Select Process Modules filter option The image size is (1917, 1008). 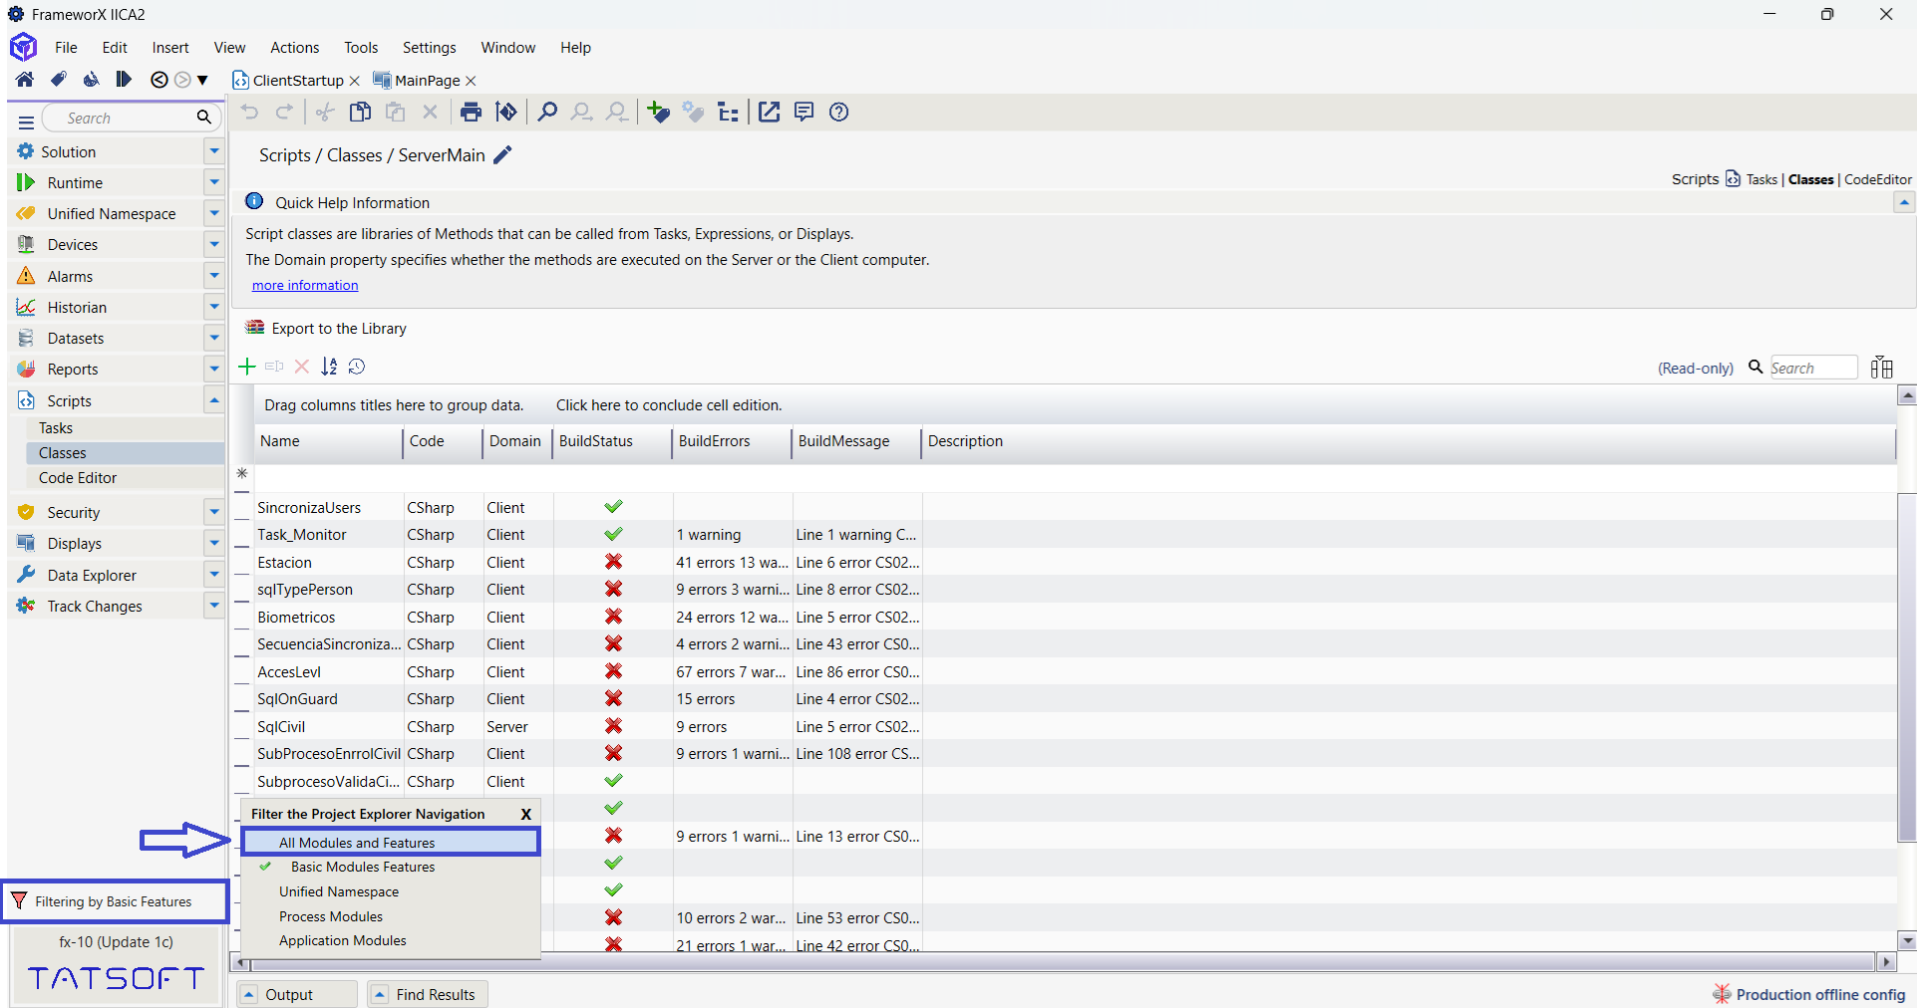pyautogui.click(x=331, y=916)
